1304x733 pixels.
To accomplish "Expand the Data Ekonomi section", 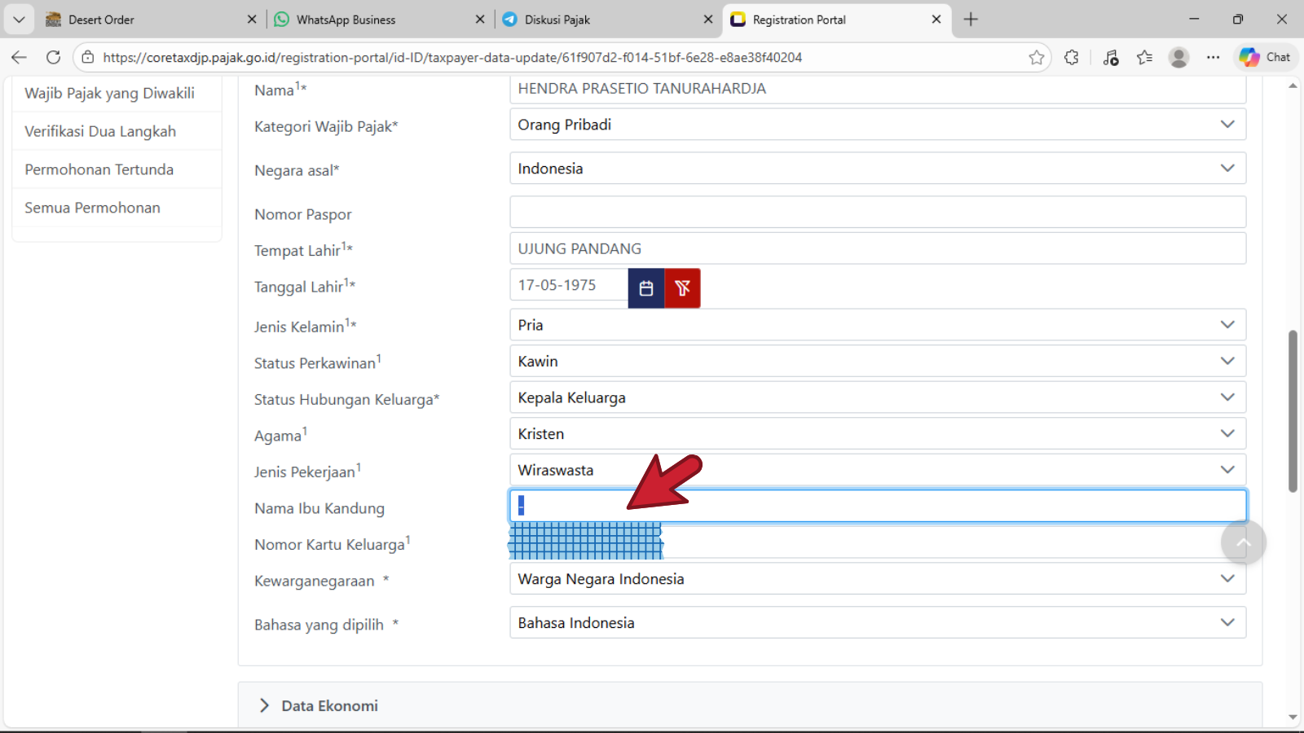I will coord(329,705).
